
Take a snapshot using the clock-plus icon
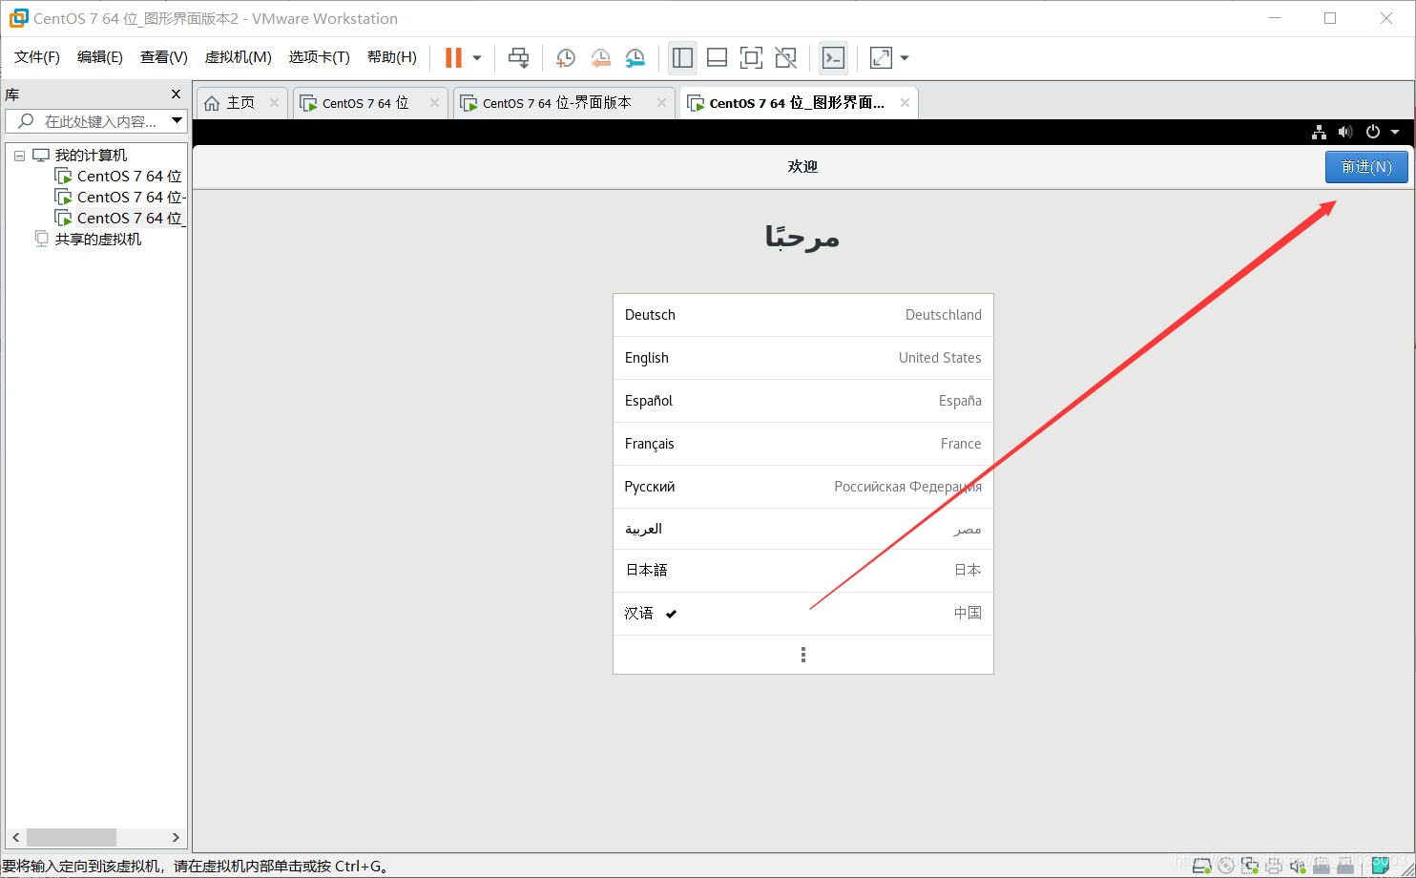[x=565, y=58]
